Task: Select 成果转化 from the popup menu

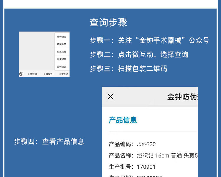Action: [62, 52]
